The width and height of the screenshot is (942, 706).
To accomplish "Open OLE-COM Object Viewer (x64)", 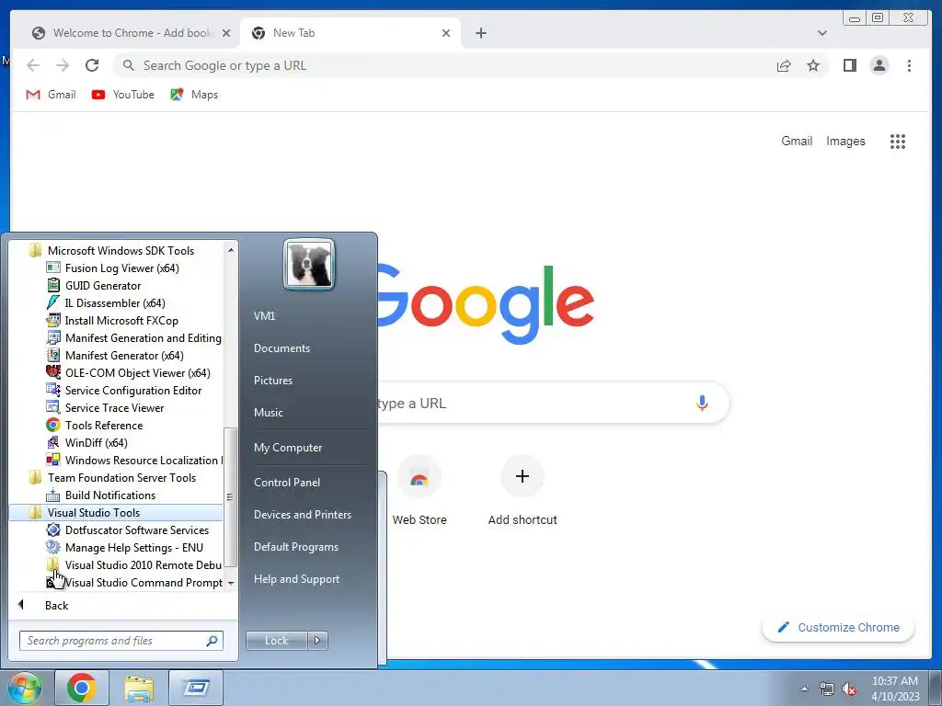I will click(137, 373).
